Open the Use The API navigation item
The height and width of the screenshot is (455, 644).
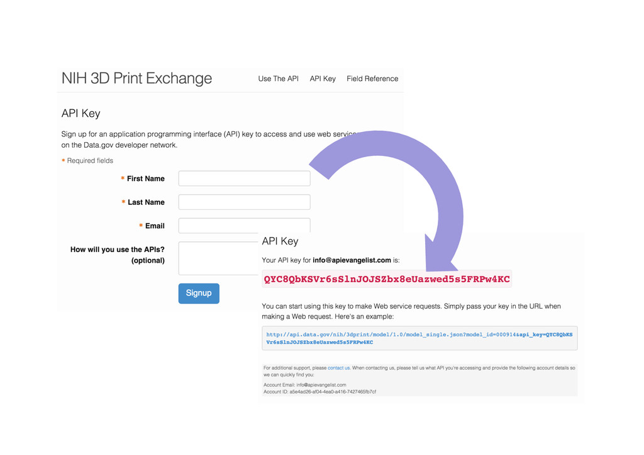(278, 79)
